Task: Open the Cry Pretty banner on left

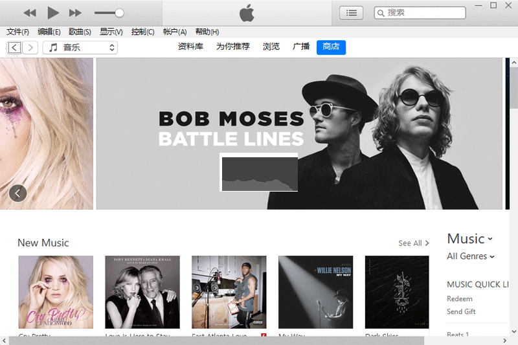Action: (47, 134)
